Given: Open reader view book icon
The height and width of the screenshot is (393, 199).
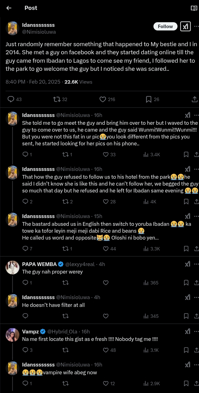Looking at the screenshot, I should (x=194, y=8).
